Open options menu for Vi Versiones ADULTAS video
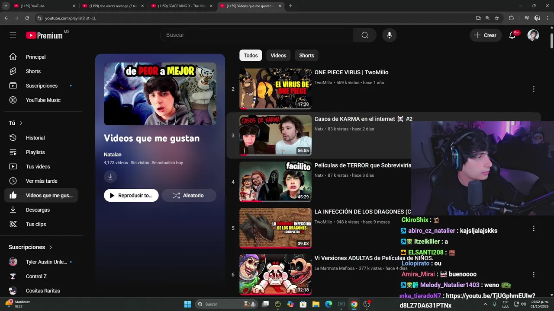This screenshot has width=554, height=311. tap(534, 275)
